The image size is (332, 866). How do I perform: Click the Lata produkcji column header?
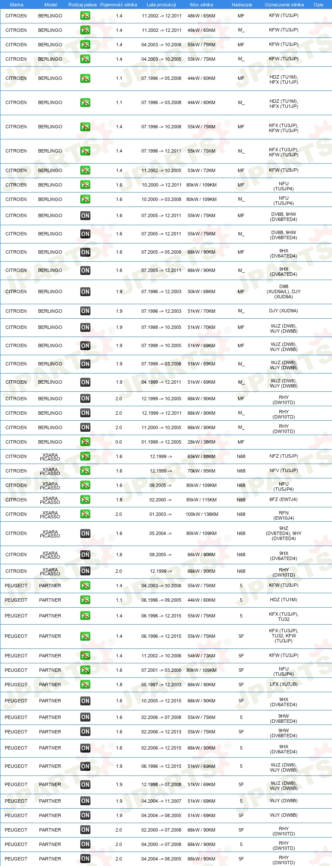point(161,5)
